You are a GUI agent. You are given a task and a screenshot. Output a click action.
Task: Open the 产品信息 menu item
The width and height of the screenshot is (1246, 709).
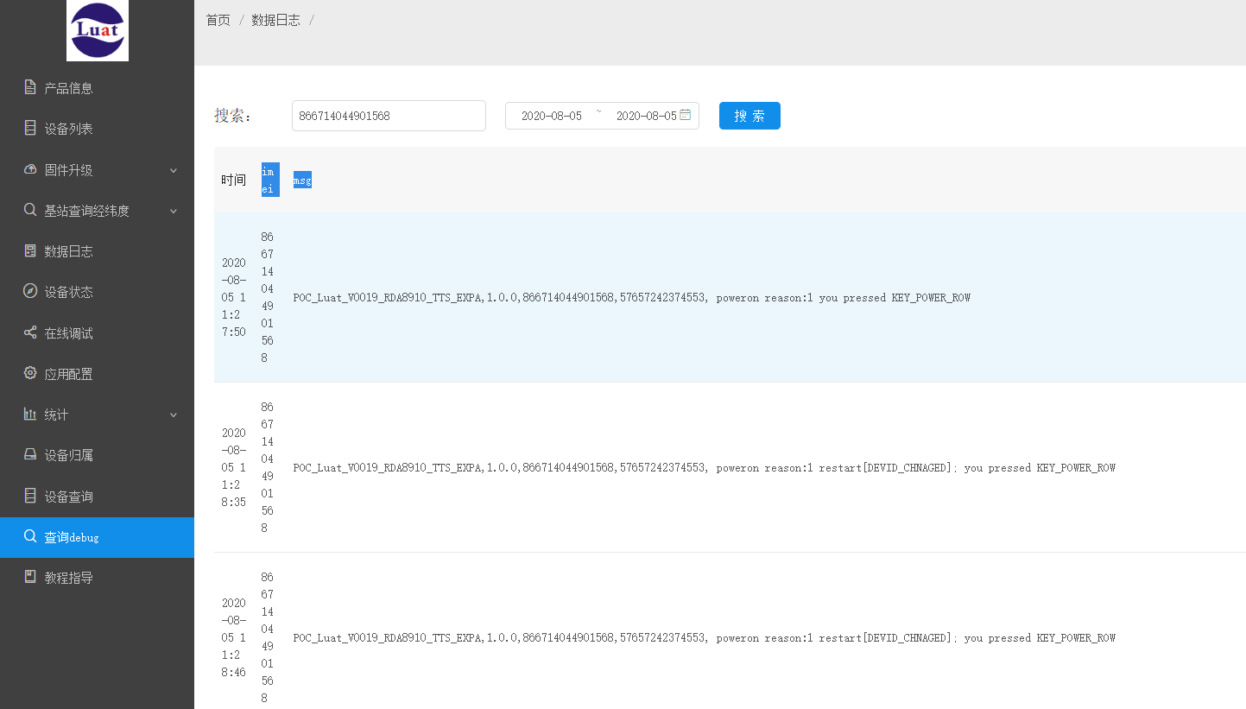(x=97, y=87)
